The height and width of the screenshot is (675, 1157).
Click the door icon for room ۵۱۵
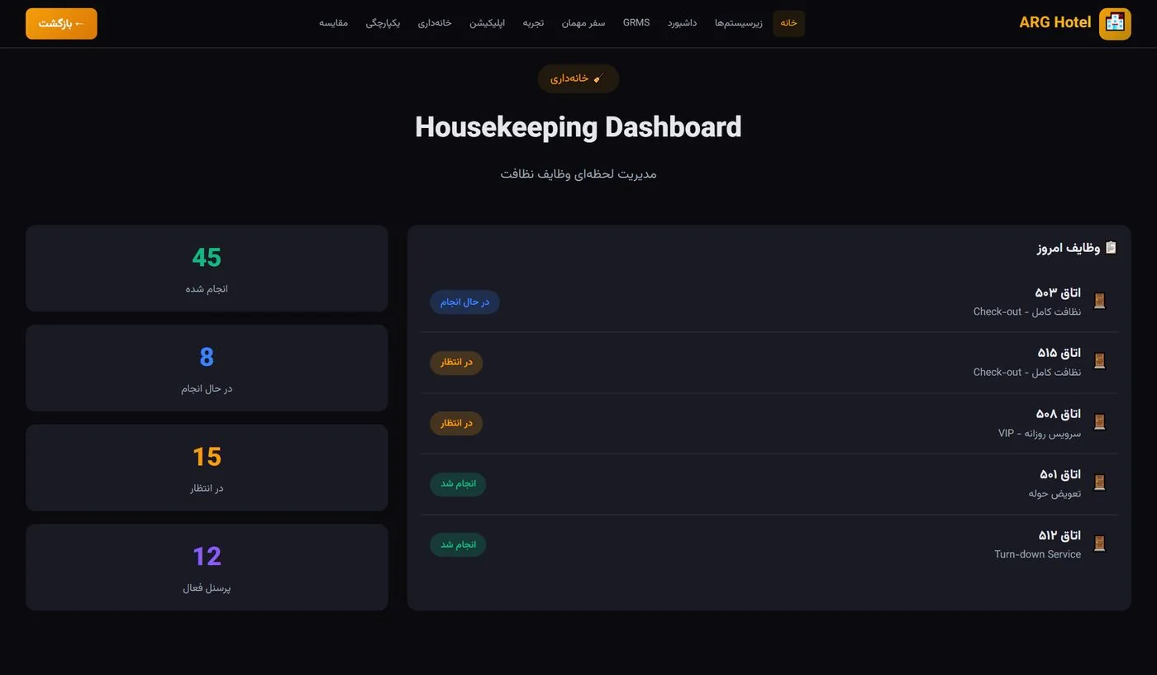click(x=1099, y=361)
